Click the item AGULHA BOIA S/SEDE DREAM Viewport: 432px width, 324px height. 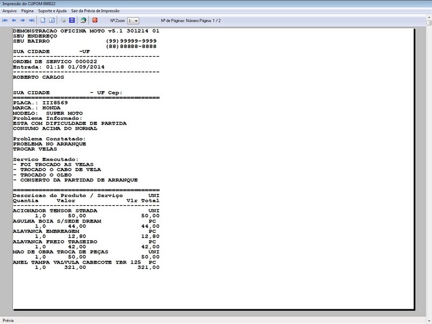(57, 221)
